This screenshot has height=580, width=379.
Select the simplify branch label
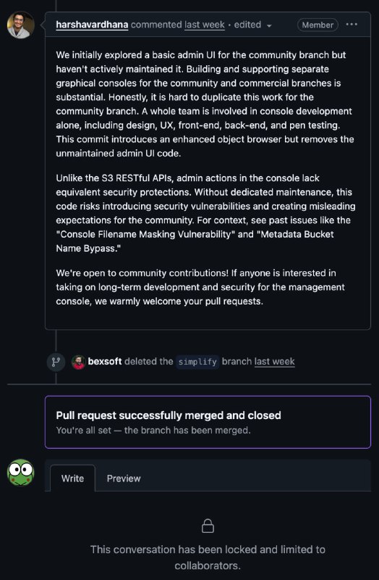[197, 362]
